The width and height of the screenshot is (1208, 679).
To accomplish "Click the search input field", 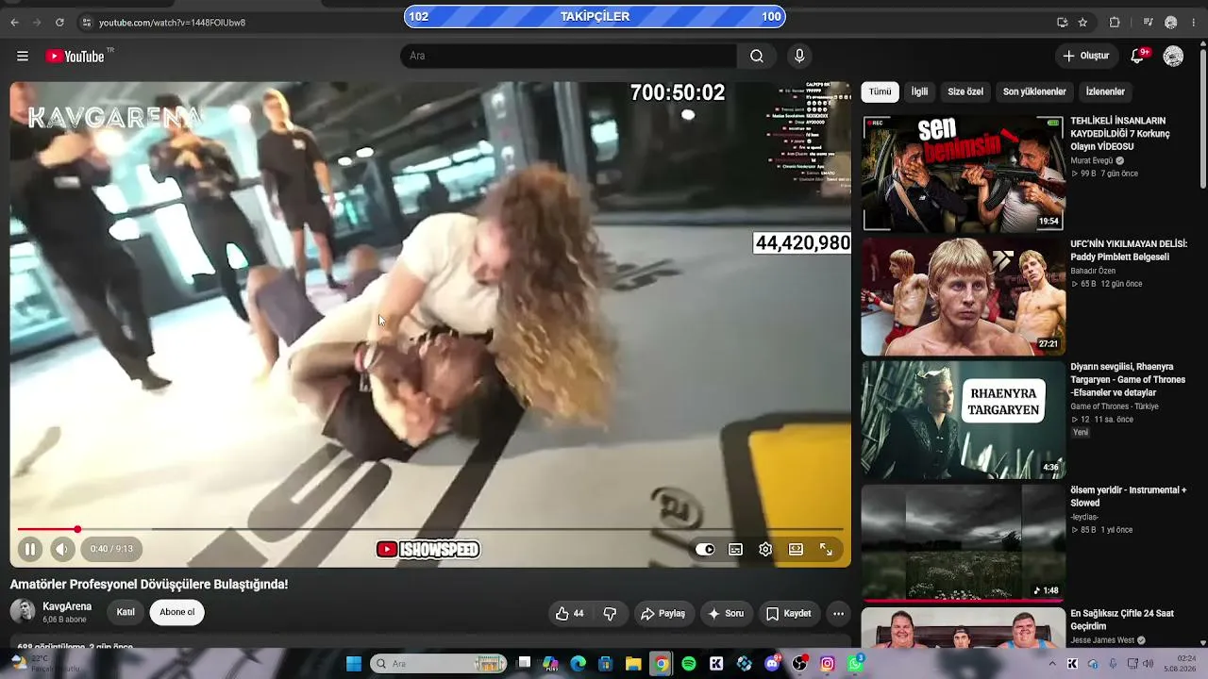I will [x=568, y=56].
